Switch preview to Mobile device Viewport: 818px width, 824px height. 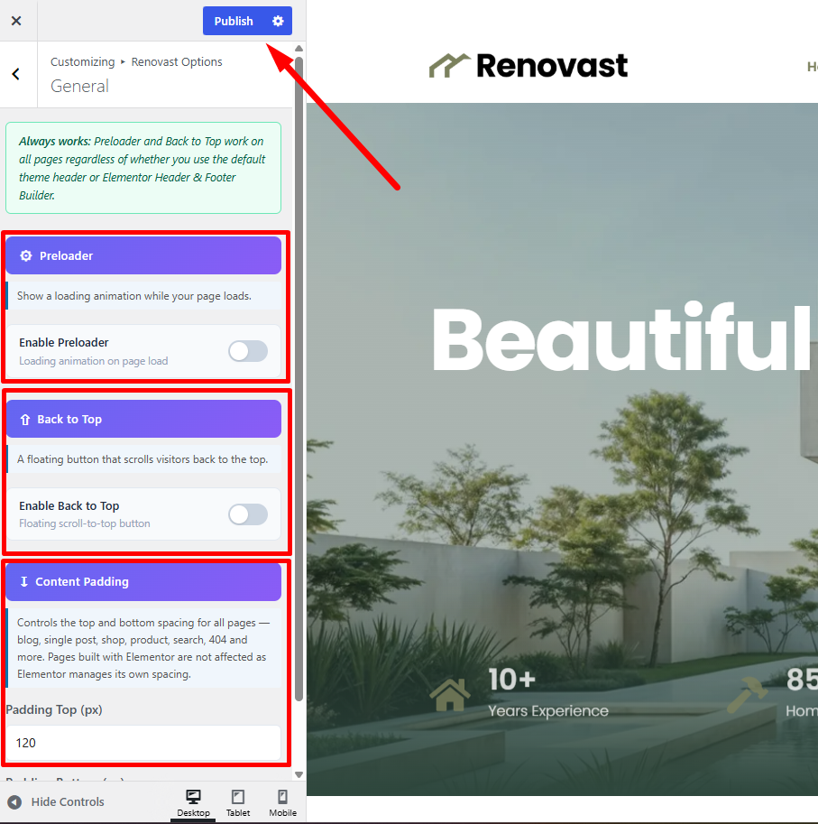pos(282,803)
